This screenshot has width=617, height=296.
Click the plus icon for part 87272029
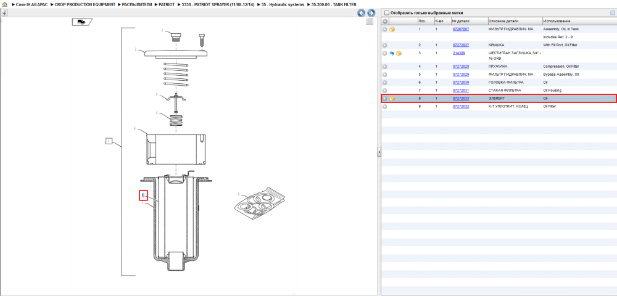point(385,74)
